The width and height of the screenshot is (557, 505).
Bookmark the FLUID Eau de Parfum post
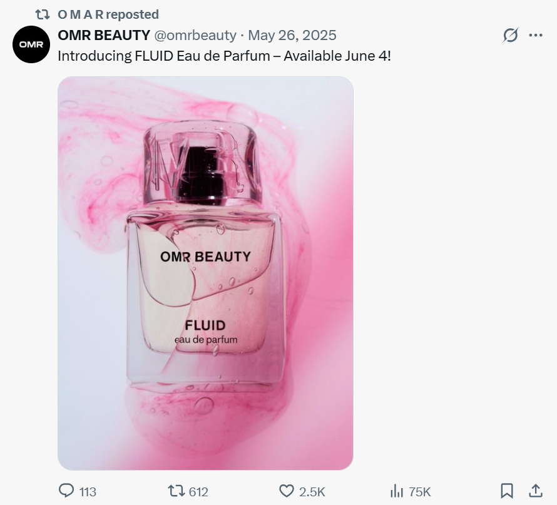coord(507,491)
